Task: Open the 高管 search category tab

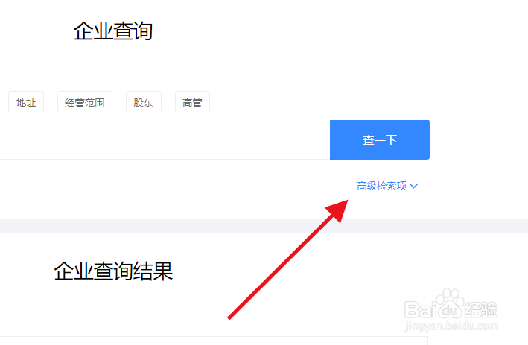Action: (x=192, y=102)
